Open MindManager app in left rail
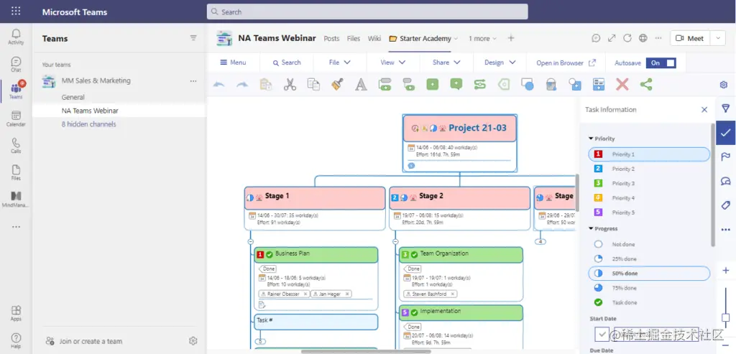Screen dimensions: 736x354 [x=16, y=199]
